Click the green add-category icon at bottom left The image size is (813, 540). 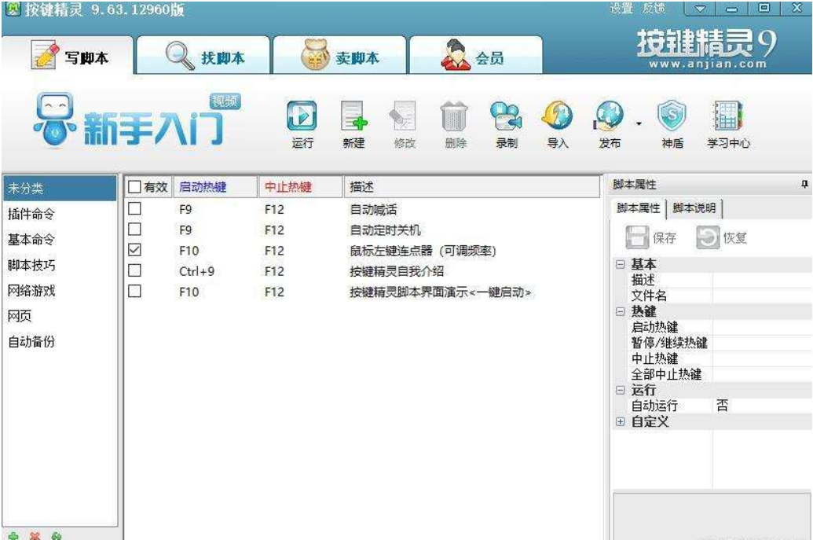[13, 536]
